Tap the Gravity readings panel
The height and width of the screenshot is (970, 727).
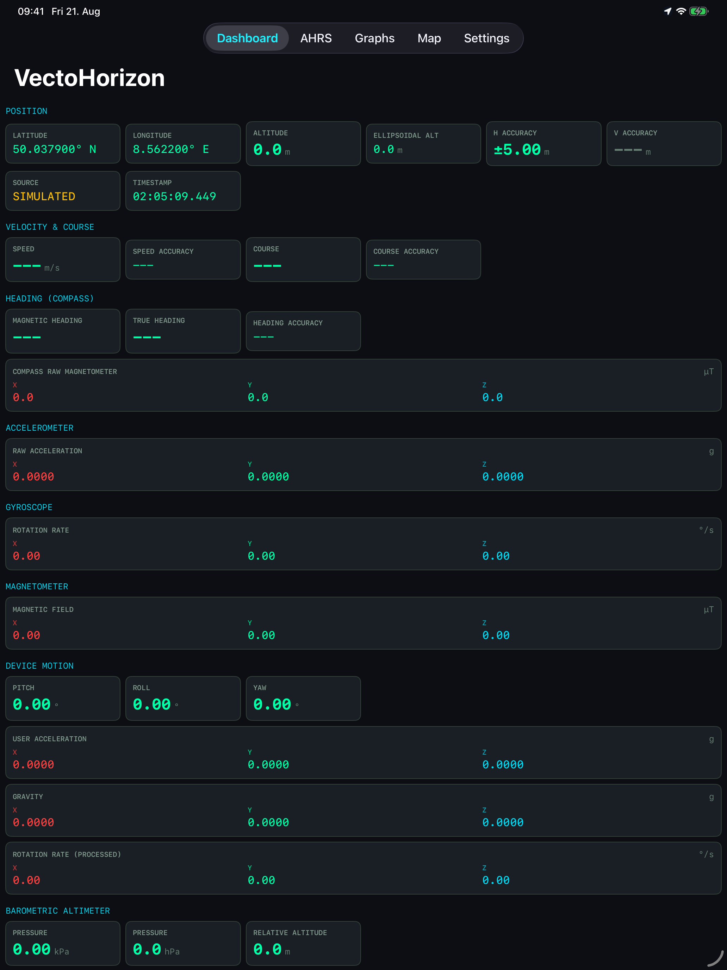(363, 810)
